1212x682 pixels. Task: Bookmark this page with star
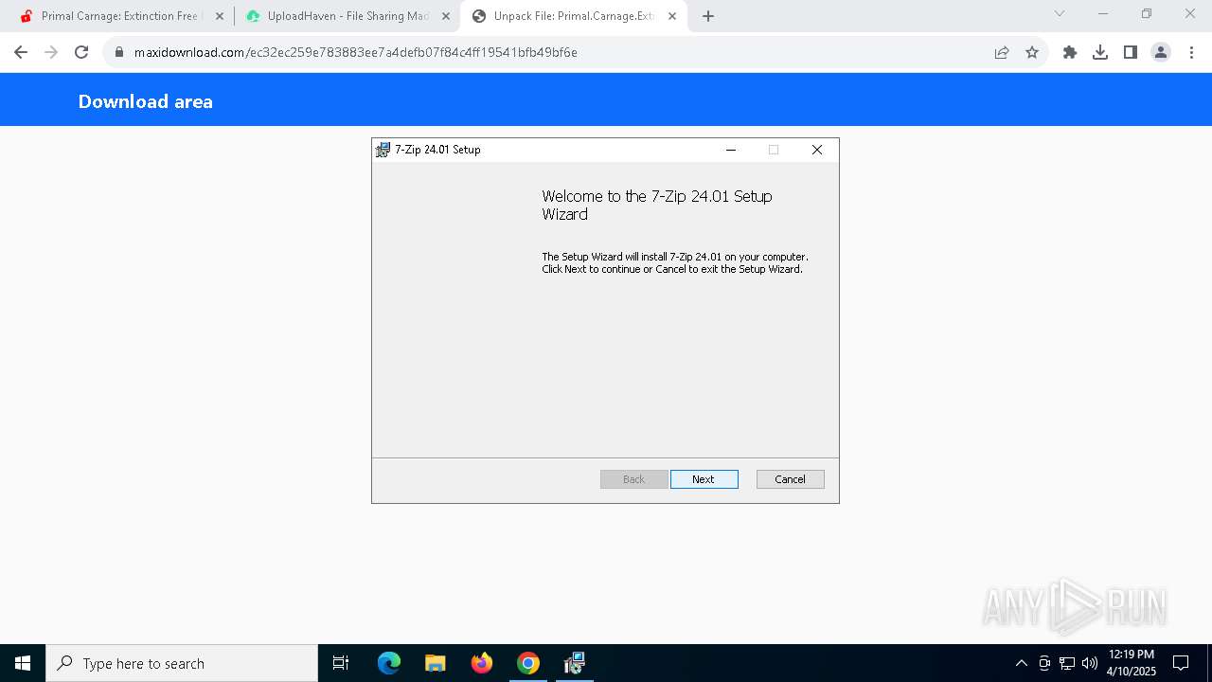pos(1032,52)
